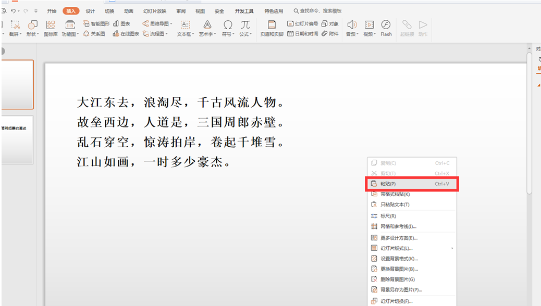
Task: Insert 艺术字 word art
Action: pos(207,28)
